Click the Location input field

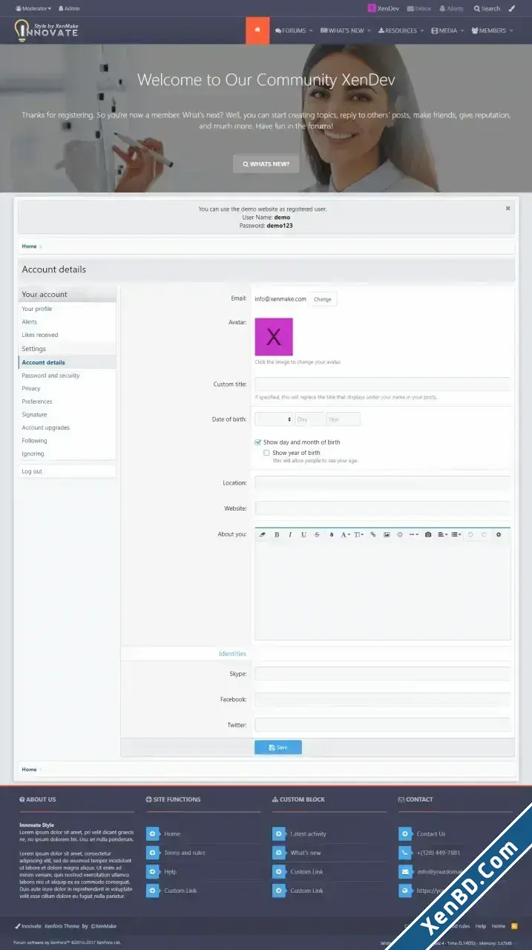[x=382, y=483]
